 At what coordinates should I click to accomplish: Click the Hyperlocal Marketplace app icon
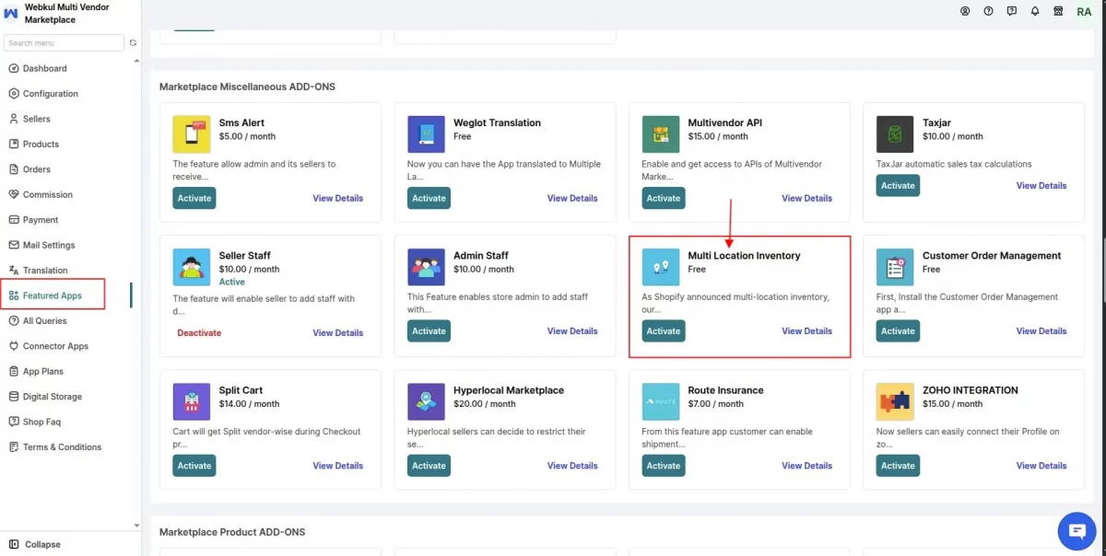[426, 401]
